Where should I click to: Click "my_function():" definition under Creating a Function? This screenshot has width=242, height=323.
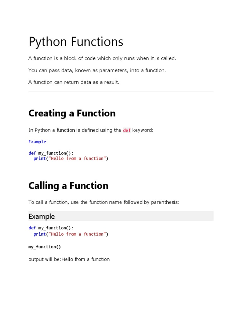coord(56,153)
